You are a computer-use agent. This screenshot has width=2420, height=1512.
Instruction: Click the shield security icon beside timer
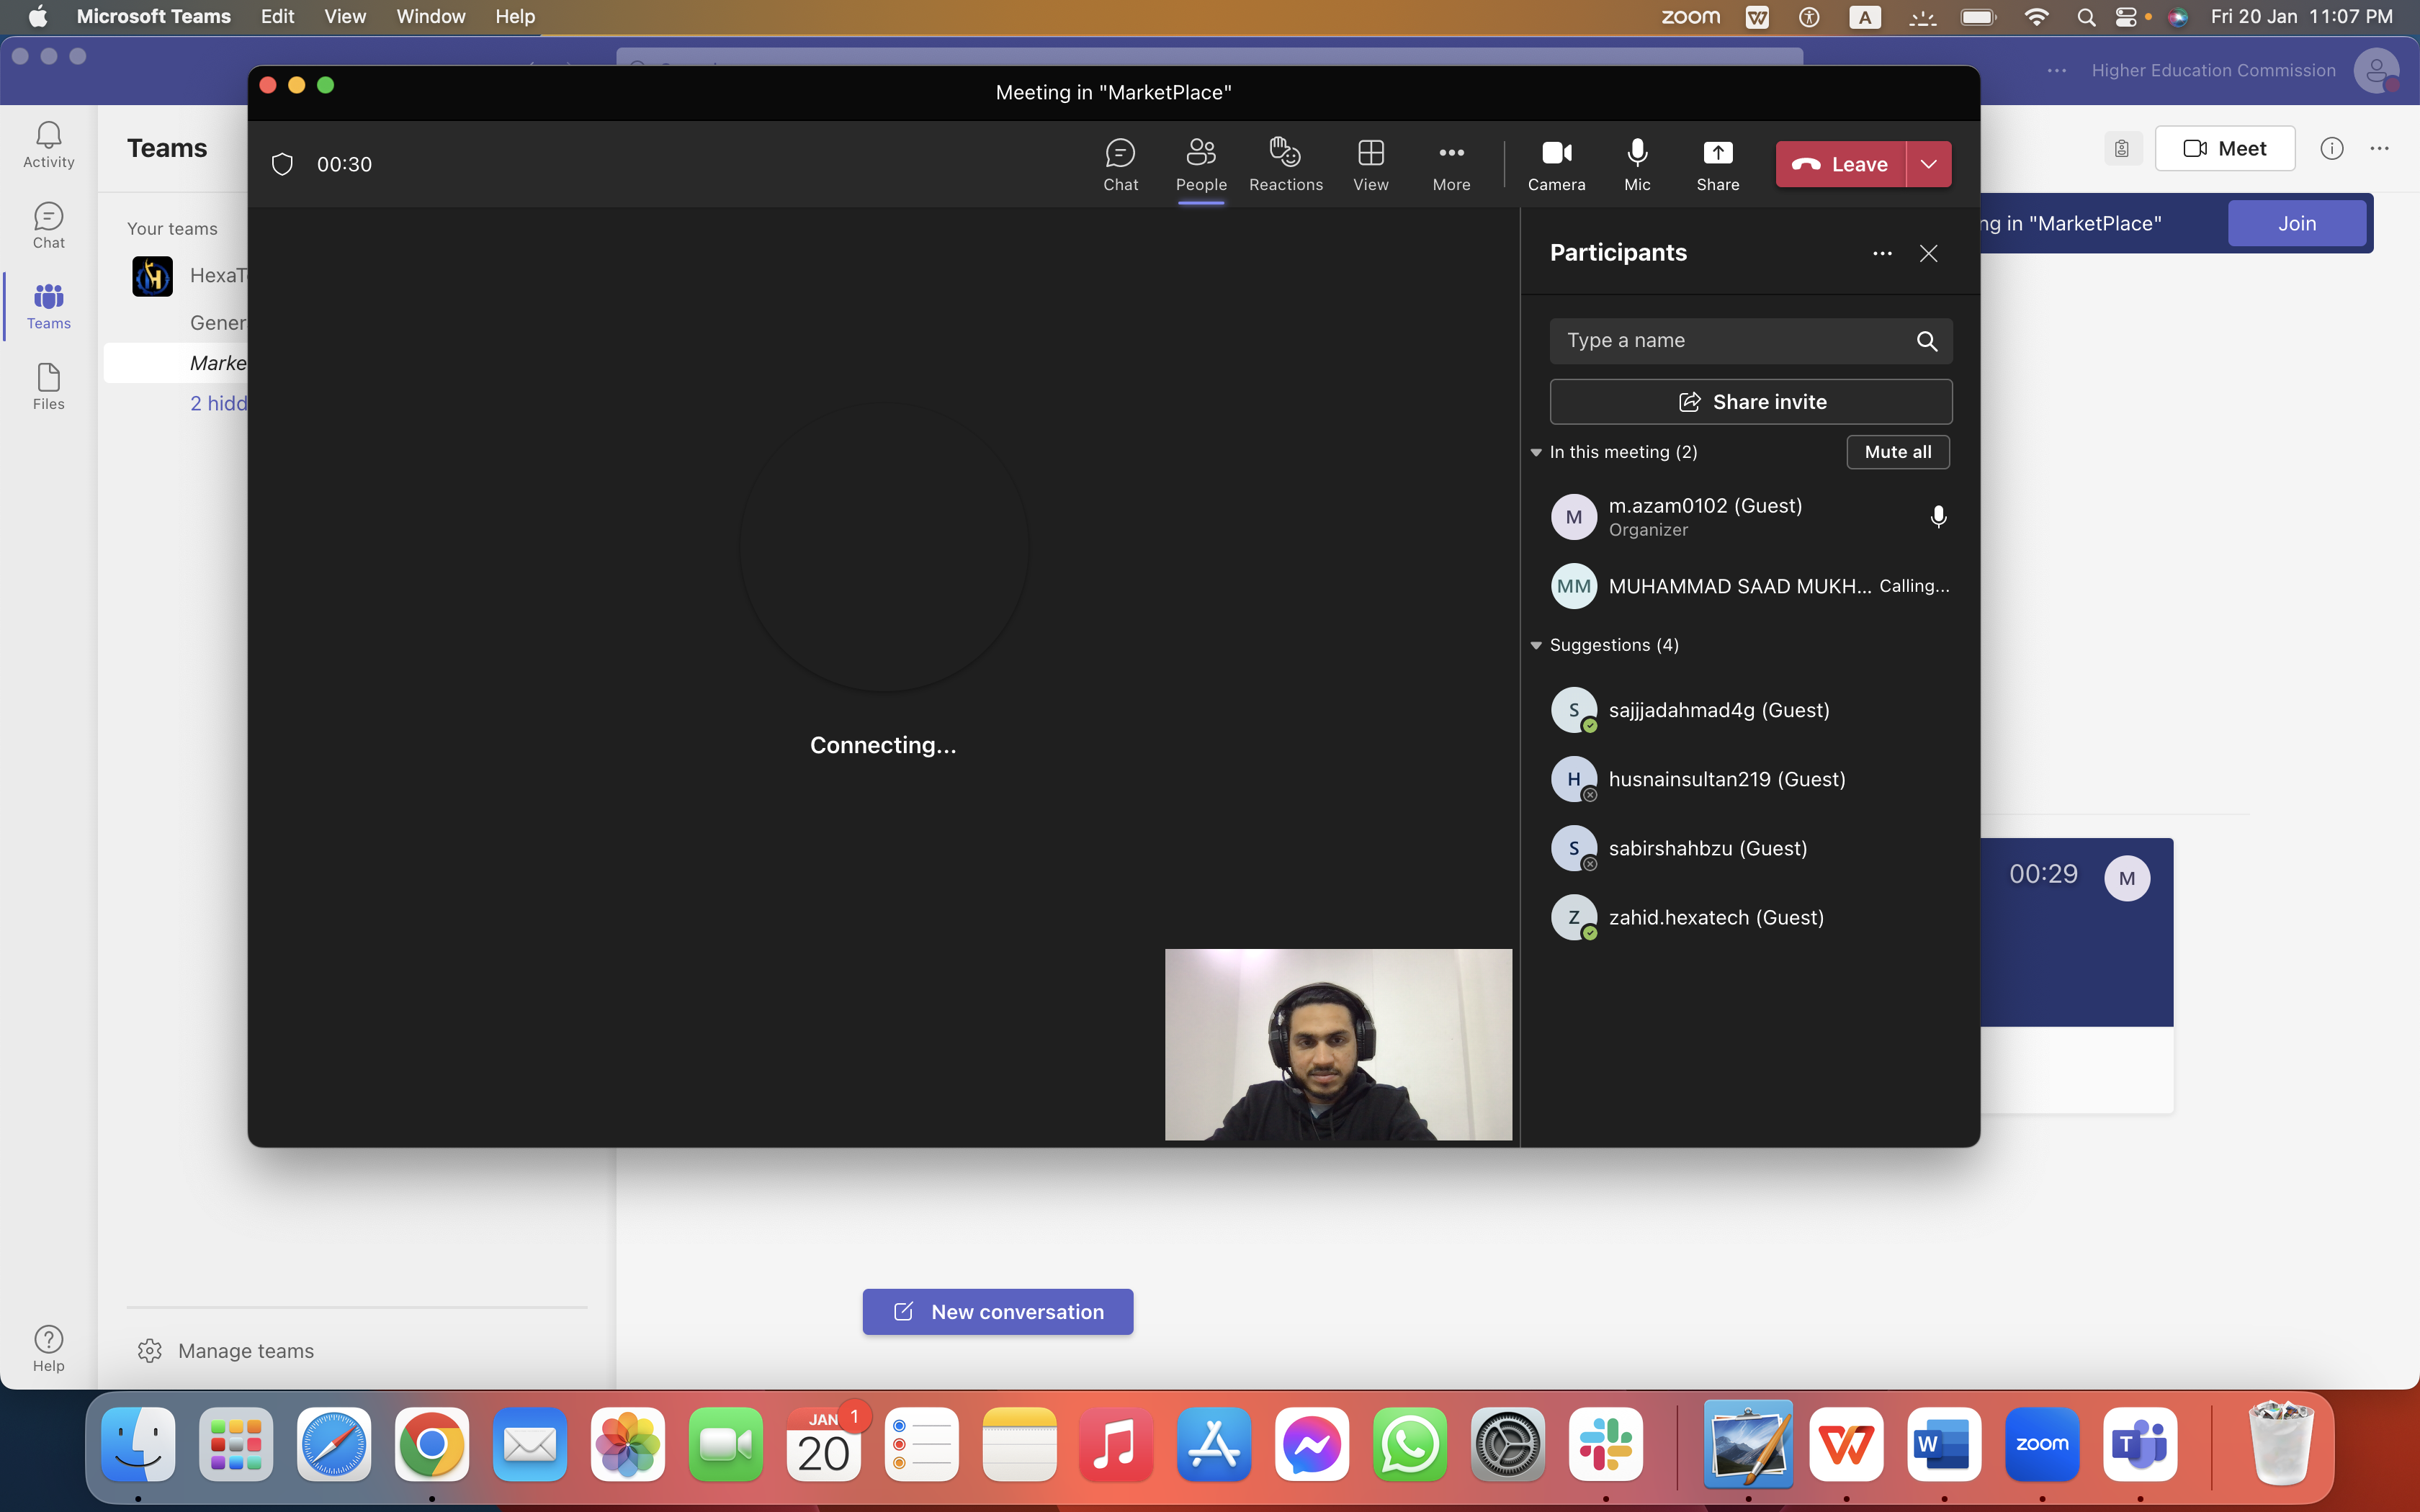[x=282, y=164]
